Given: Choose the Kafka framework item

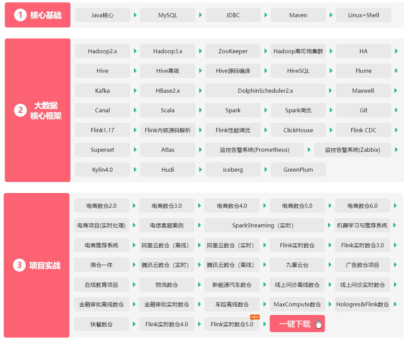Looking at the screenshot, I should pos(102,91).
